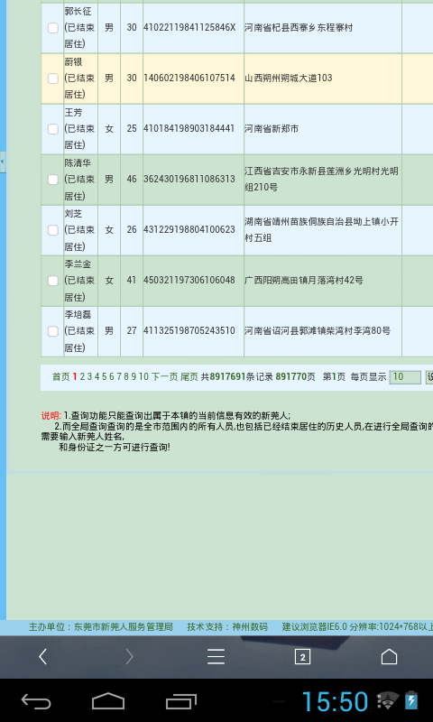Click address 山西朔州朔城大道103
Screen dimensions: 433x722
tap(289, 78)
